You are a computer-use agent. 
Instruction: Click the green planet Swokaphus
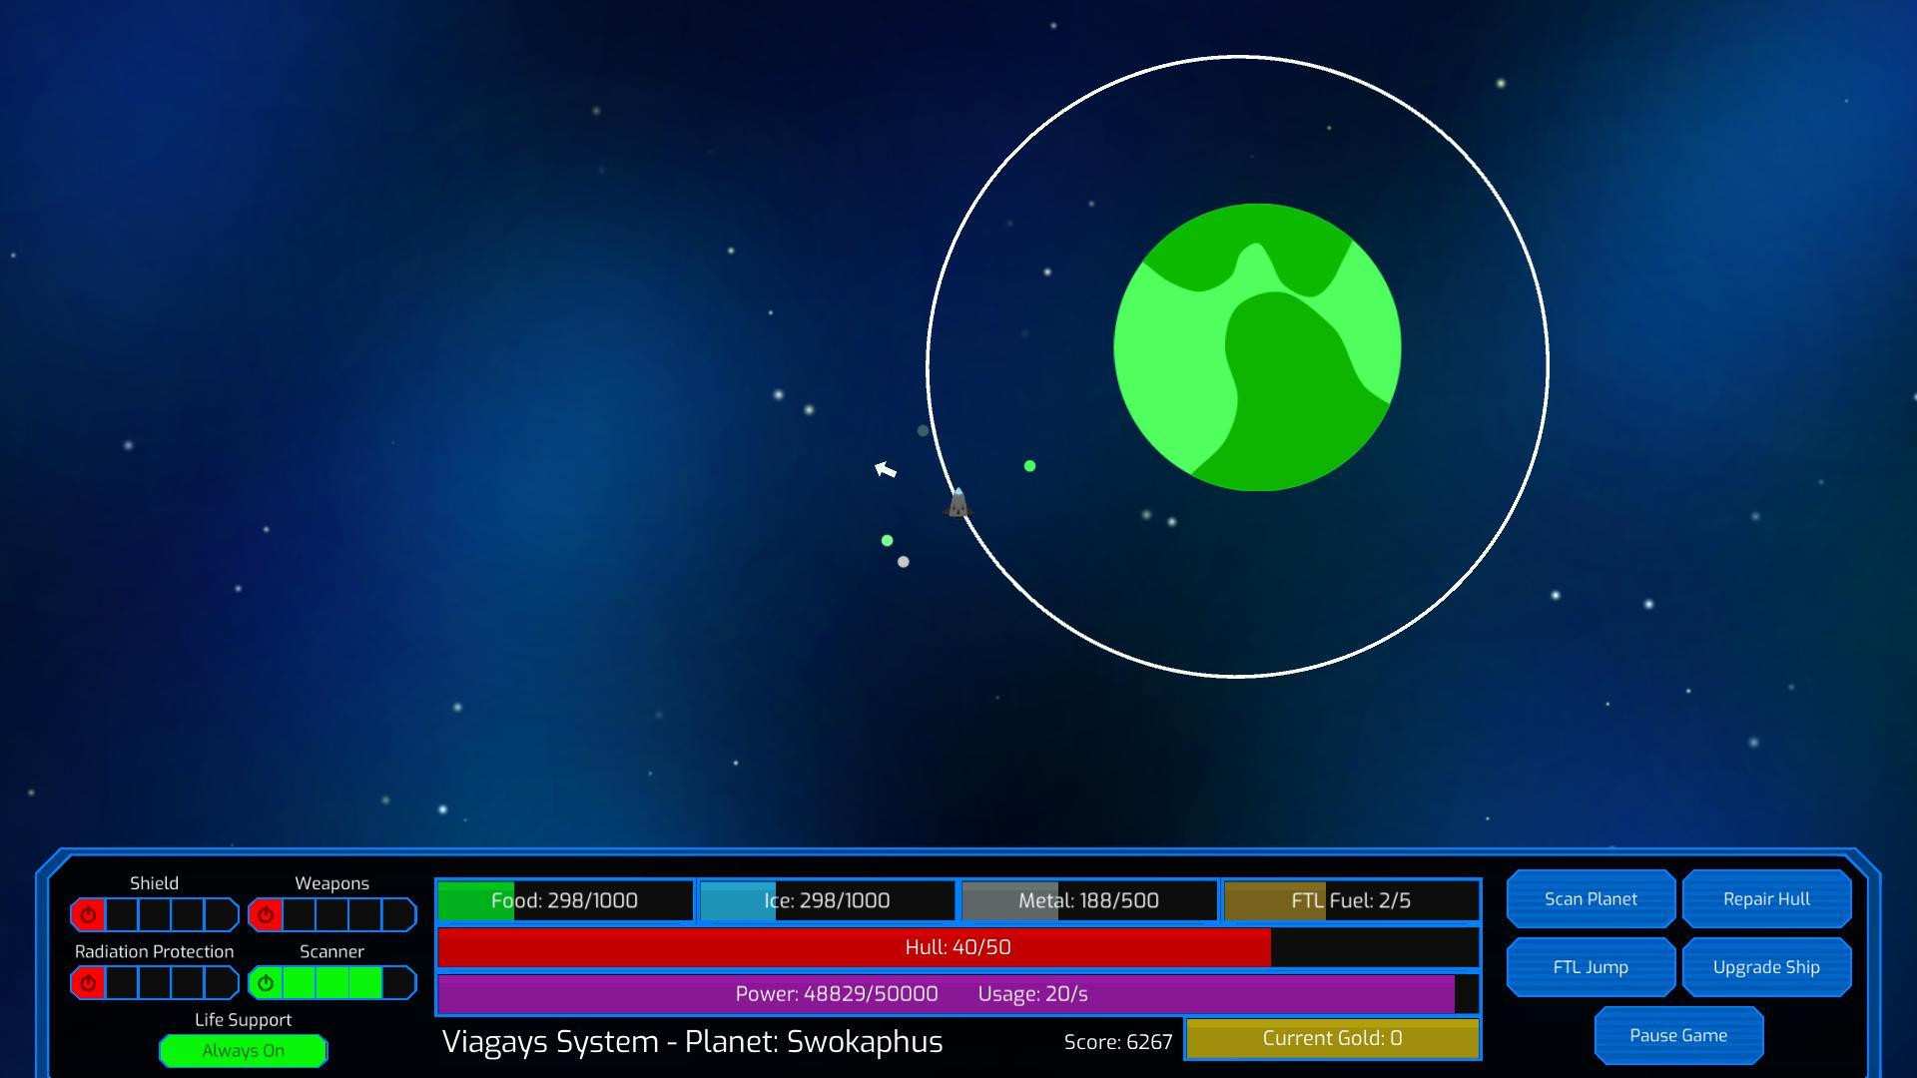coord(1257,347)
